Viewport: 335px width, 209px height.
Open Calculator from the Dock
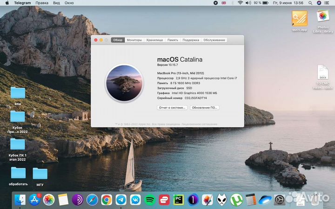(251, 200)
